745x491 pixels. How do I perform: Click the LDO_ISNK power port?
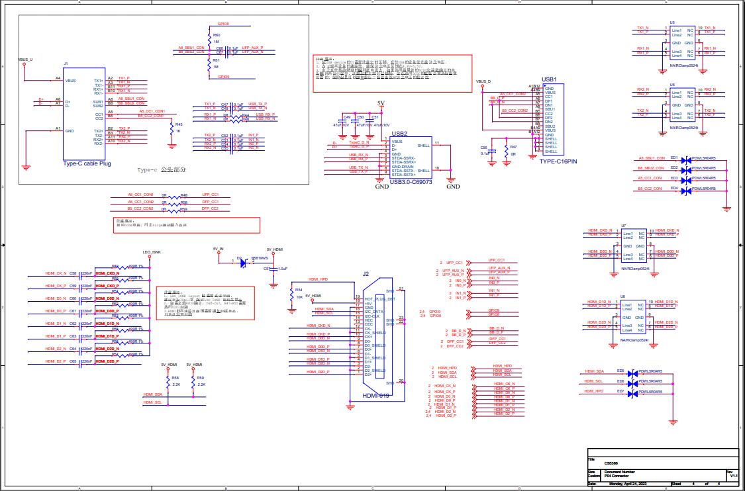[149, 257]
